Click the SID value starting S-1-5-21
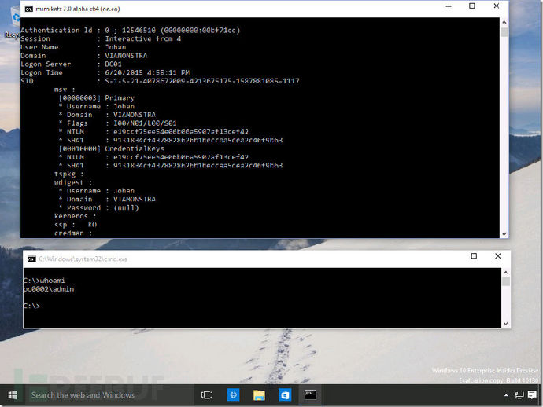Image resolution: width=543 pixels, height=407 pixels. click(202, 81)
